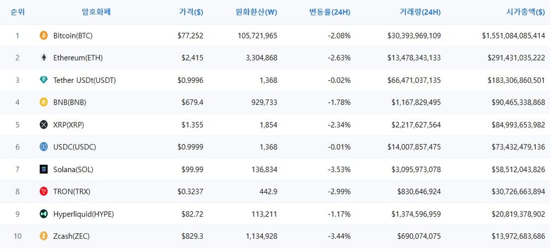The width and height of the screenshot is (550, 252).
Task: Open the Bitcoin(BTC) name link
Action: [x=73, y=35]
